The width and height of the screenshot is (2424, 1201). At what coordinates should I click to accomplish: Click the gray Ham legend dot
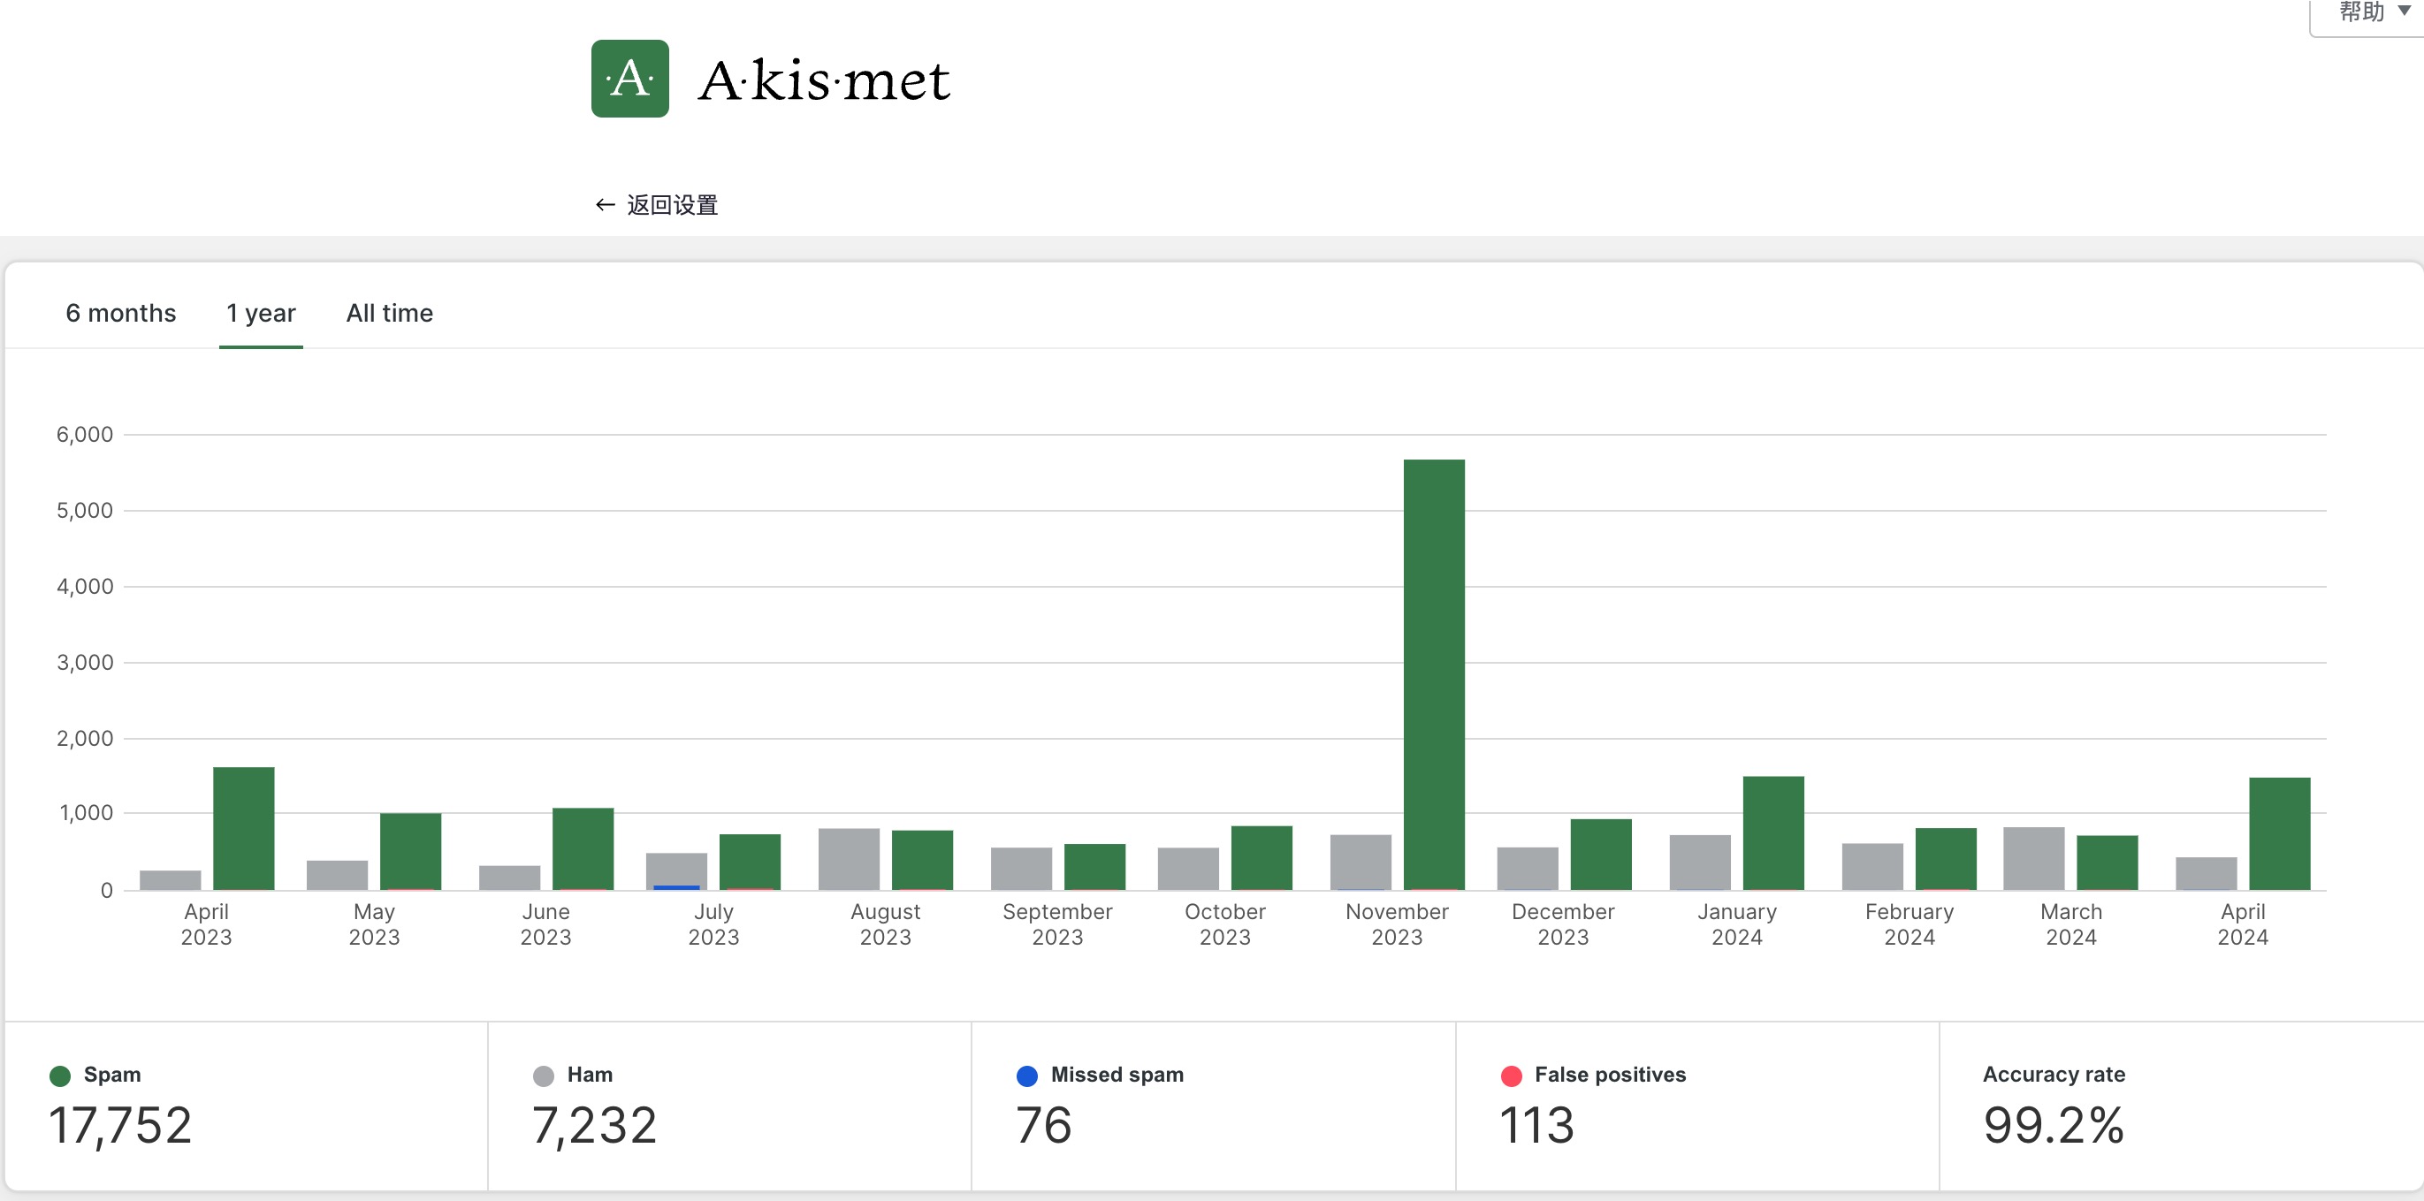click(x=543, y=1075)
